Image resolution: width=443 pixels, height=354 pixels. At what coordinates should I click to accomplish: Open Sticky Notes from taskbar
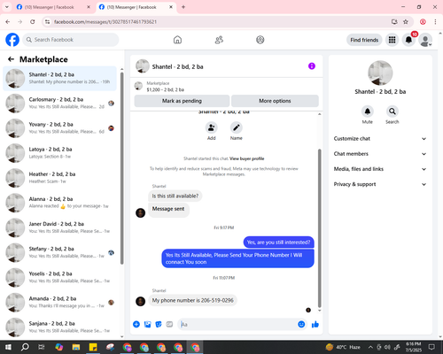pos(93,347)
